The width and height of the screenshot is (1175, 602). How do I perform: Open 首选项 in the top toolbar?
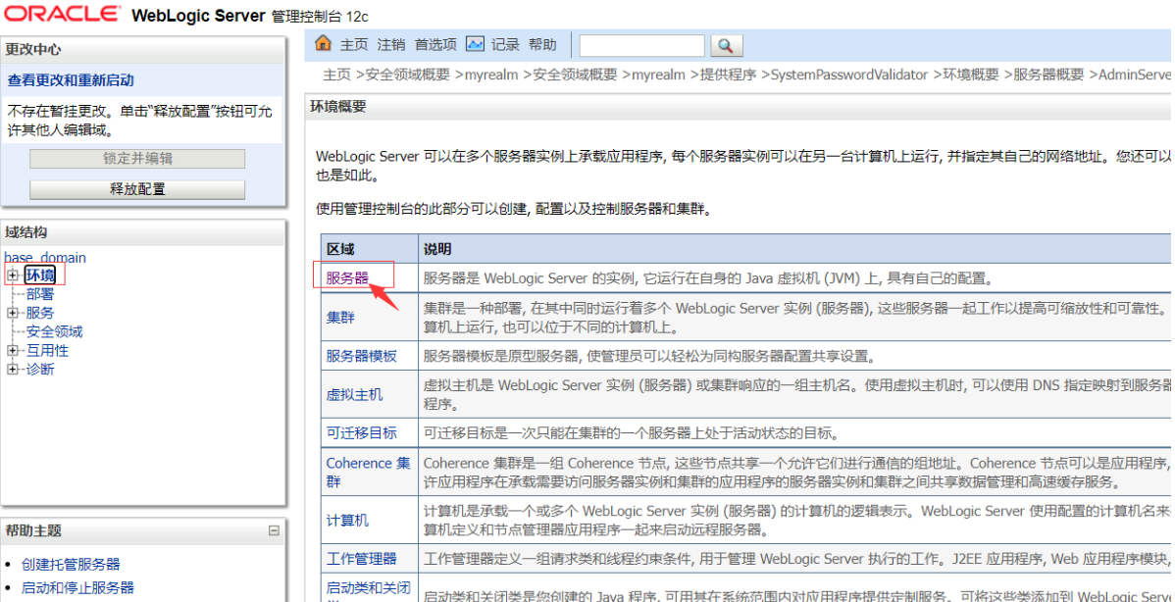435,45
